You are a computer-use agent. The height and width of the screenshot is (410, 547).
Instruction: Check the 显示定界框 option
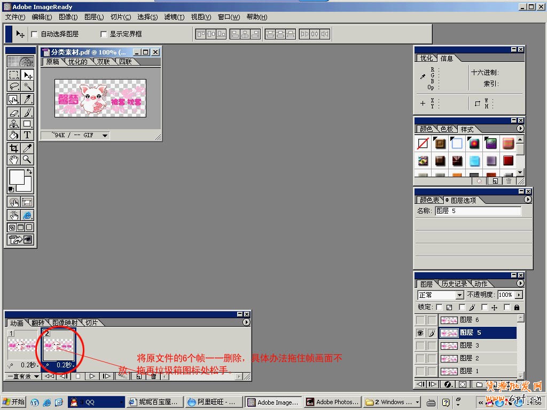click(104, 34)
